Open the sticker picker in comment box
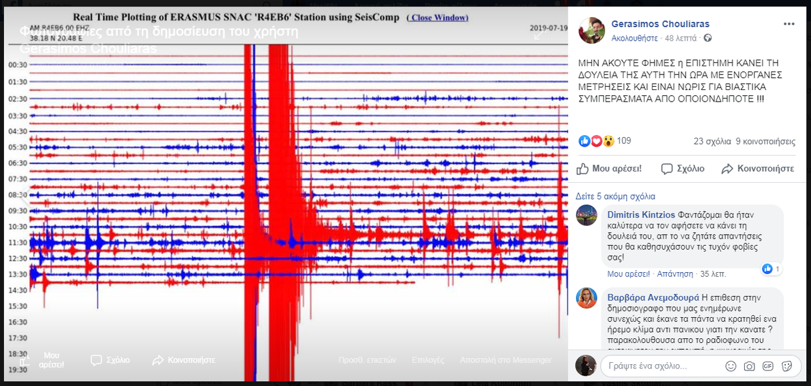The width and height of the screenshot is (811, 386). coord(787,366)
